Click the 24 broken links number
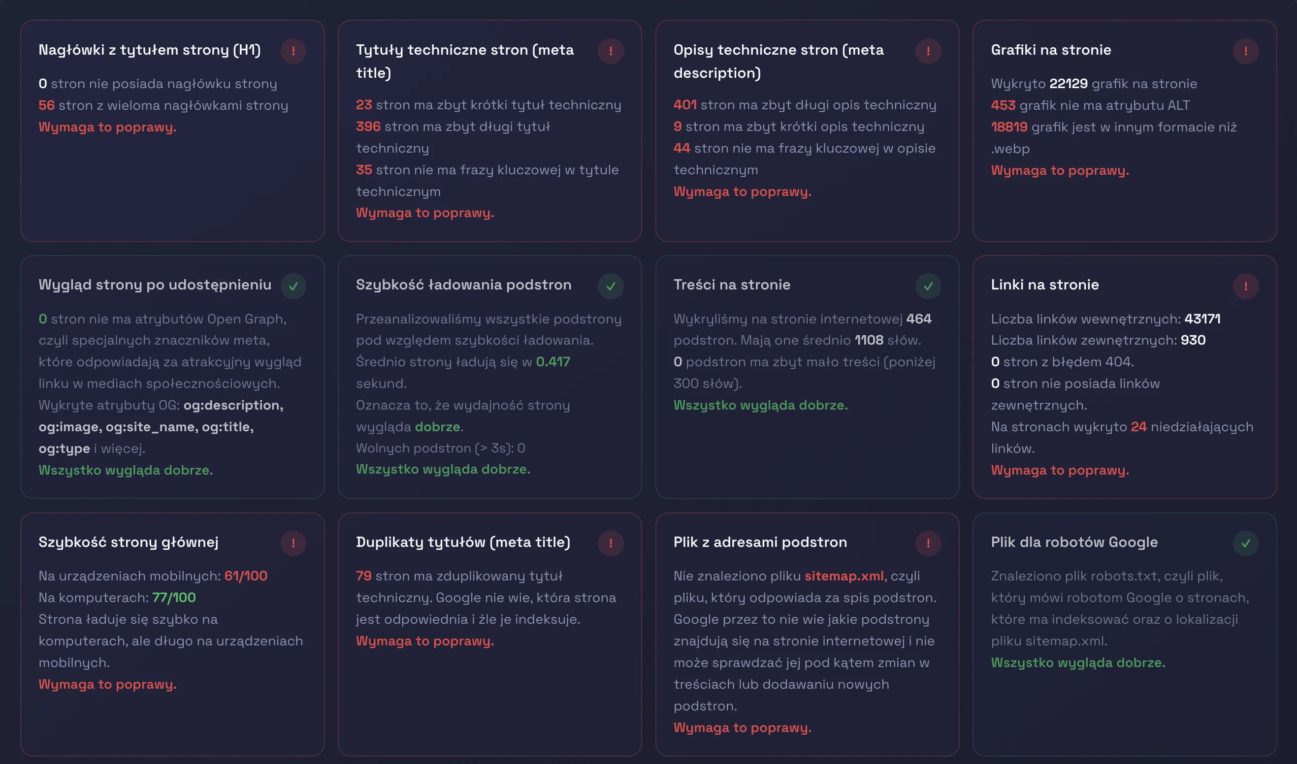Viewport: 1297px width, 764px height. [x=1138, y=427]
